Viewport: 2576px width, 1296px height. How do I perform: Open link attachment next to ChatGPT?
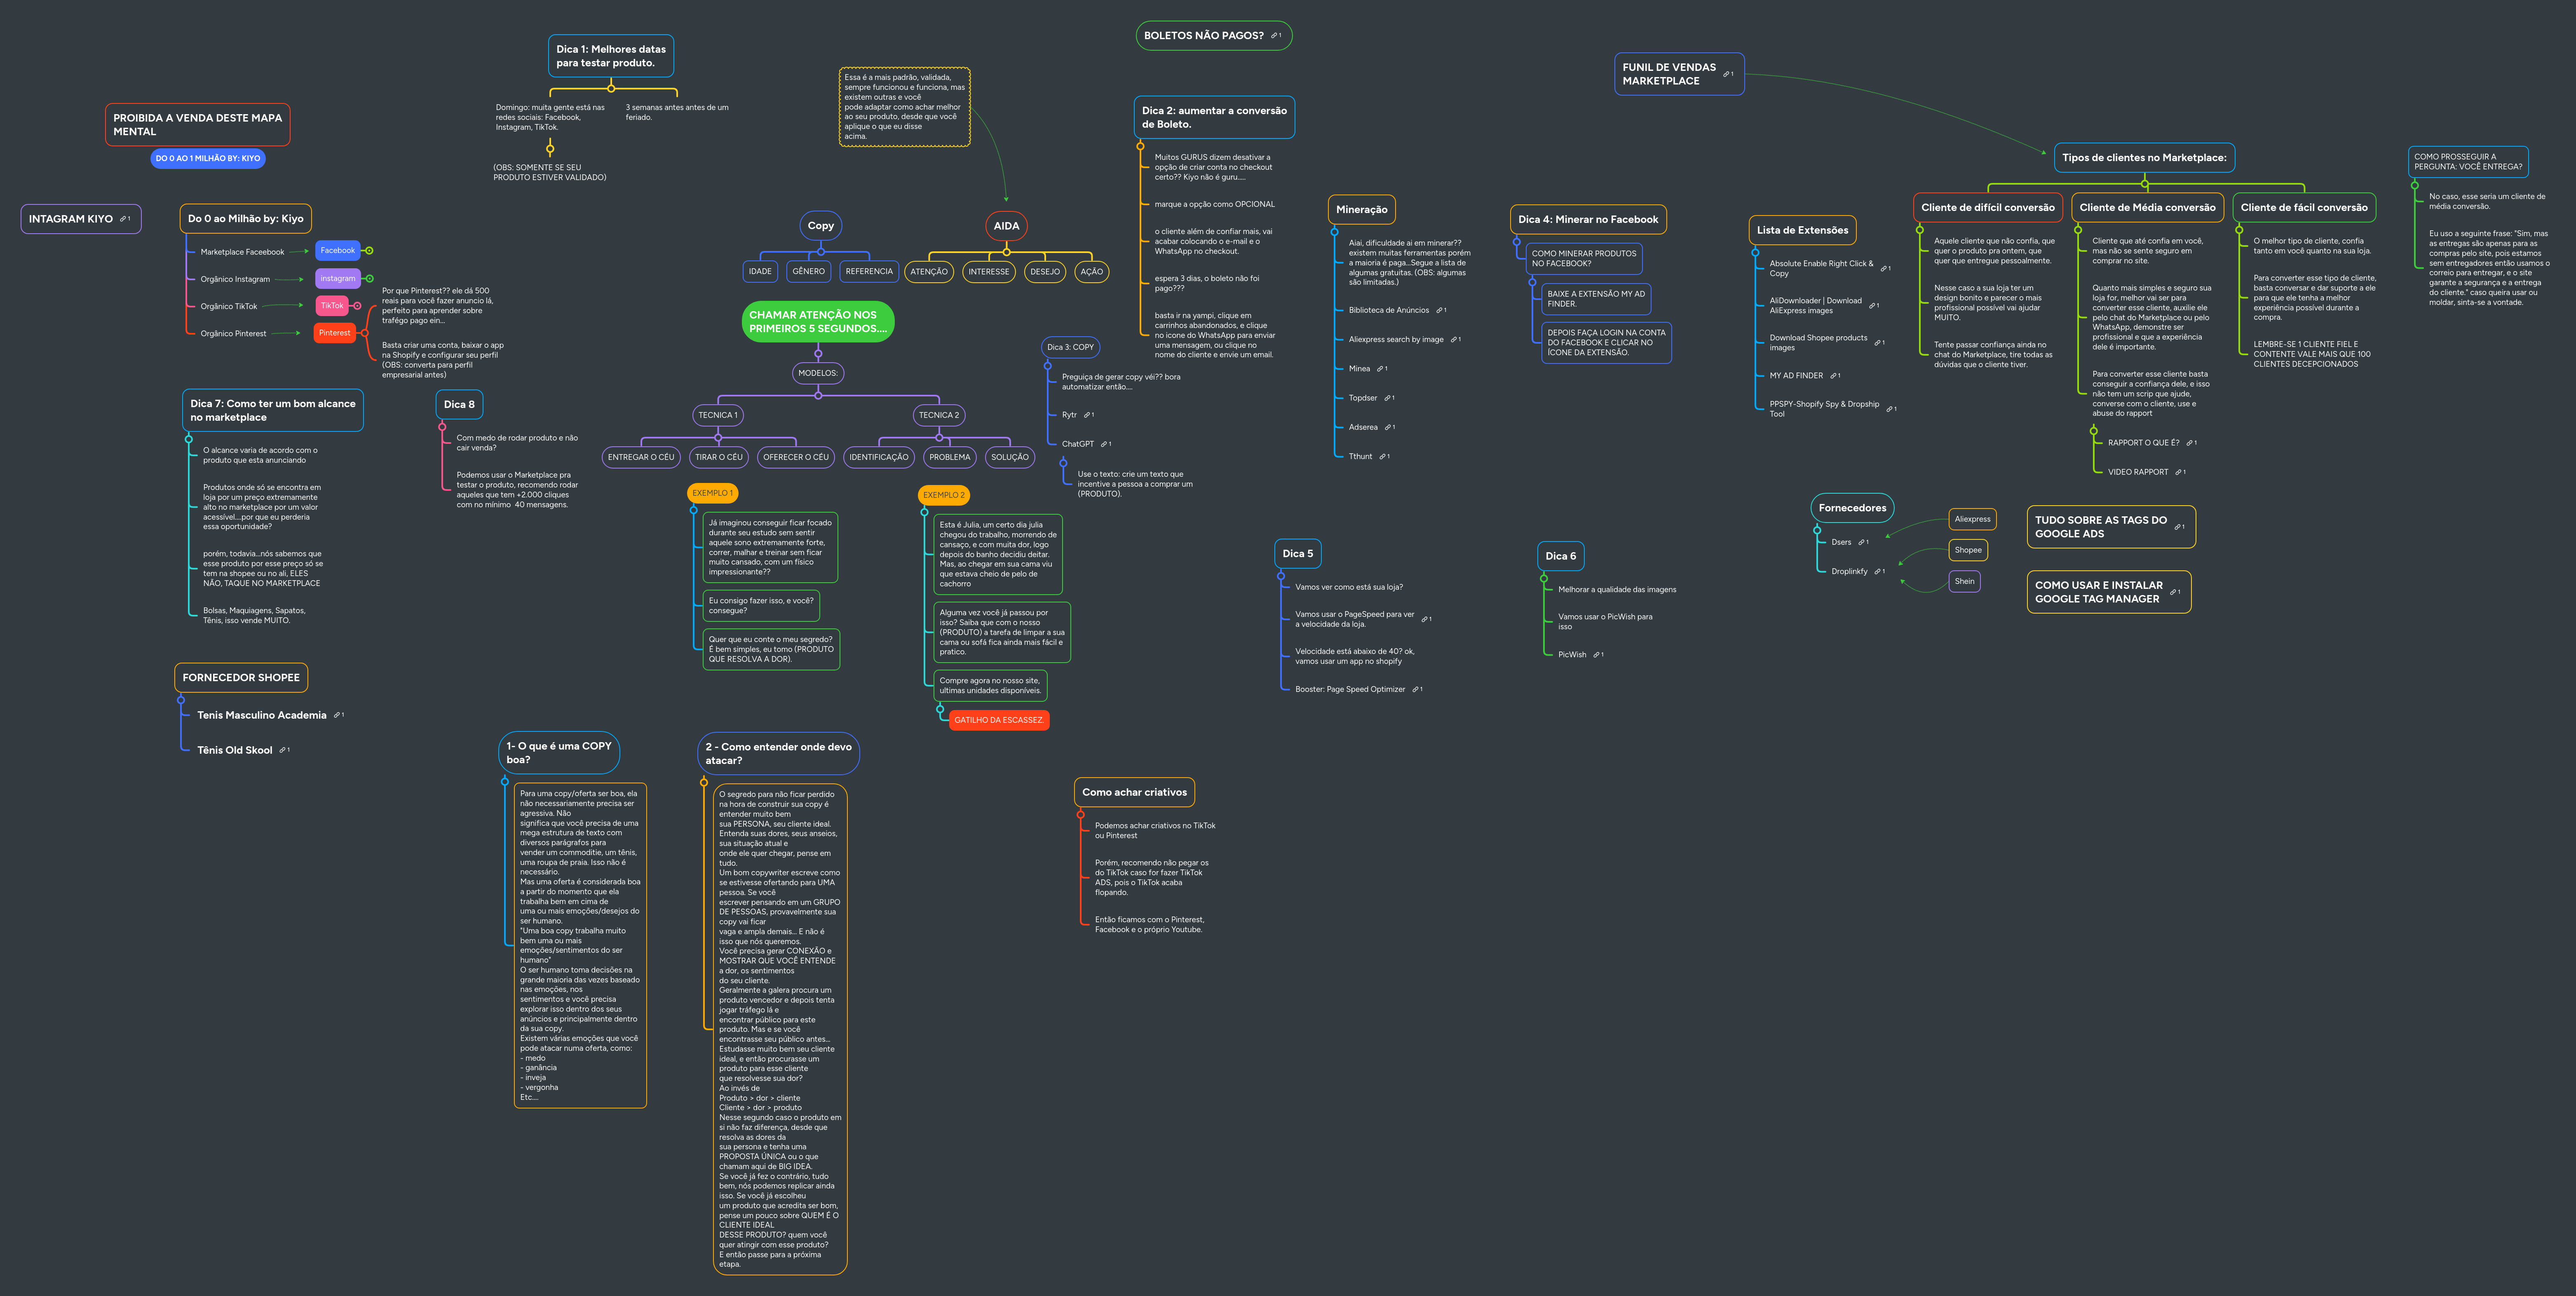click(x=1104, y=444)
